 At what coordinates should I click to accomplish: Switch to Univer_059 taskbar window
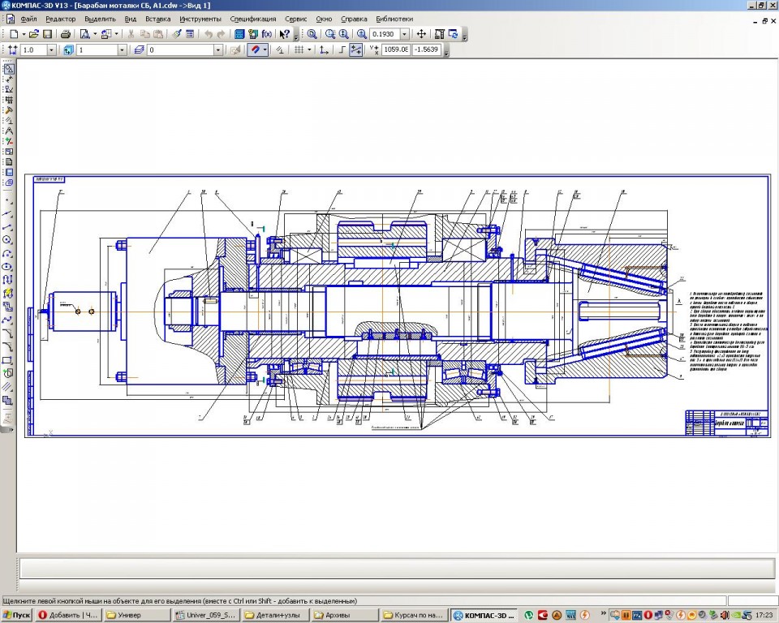pos(205,615)
